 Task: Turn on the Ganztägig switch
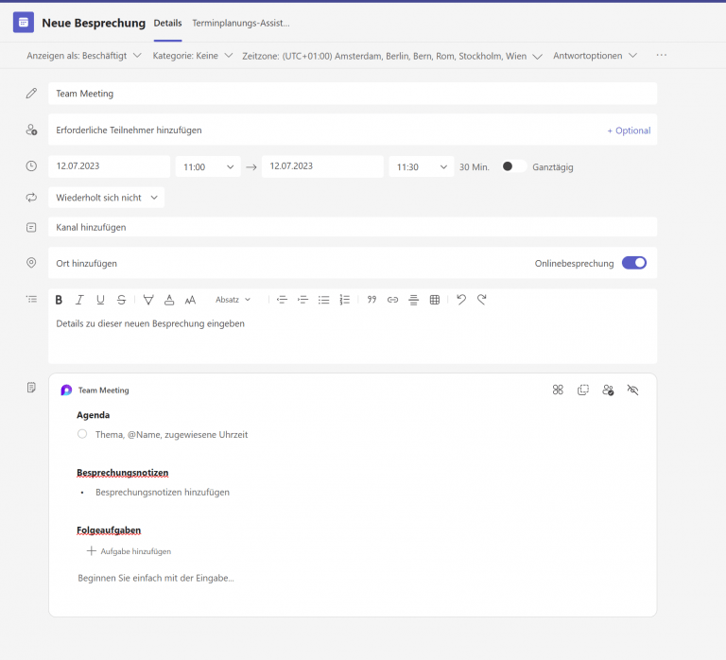point(514,166)
